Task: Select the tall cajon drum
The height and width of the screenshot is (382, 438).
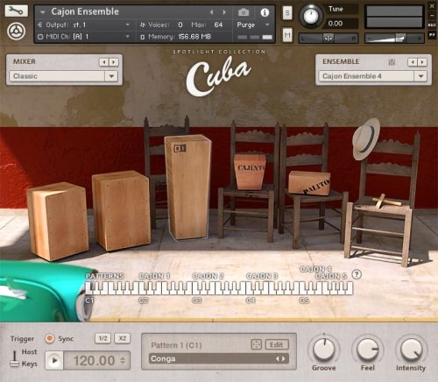Action: [x=188, y=187]
